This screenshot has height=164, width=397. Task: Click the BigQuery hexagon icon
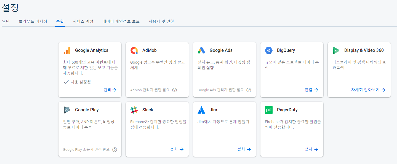click(x=269, y=50)
